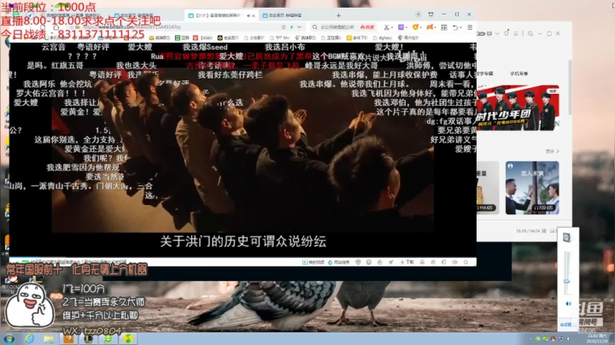Click the purple extension icon in browser toolbar
Image resolution: width=615 pixels, height=345 pixels.
coord(401,27)
